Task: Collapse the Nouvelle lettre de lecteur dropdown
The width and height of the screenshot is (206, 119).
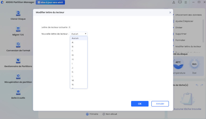Action: click(x=79, y=34)
